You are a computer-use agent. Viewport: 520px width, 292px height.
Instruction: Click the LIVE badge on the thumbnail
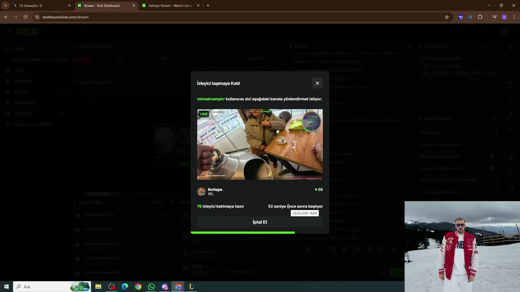tap(204, 114)
